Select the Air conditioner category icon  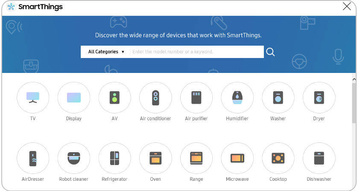[155, 98]
